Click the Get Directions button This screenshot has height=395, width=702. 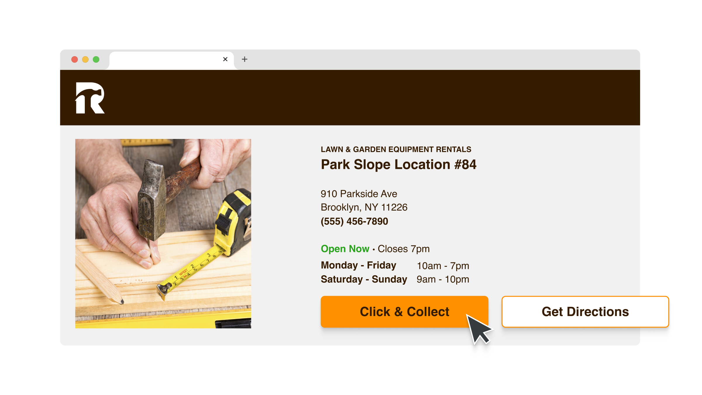585,312
